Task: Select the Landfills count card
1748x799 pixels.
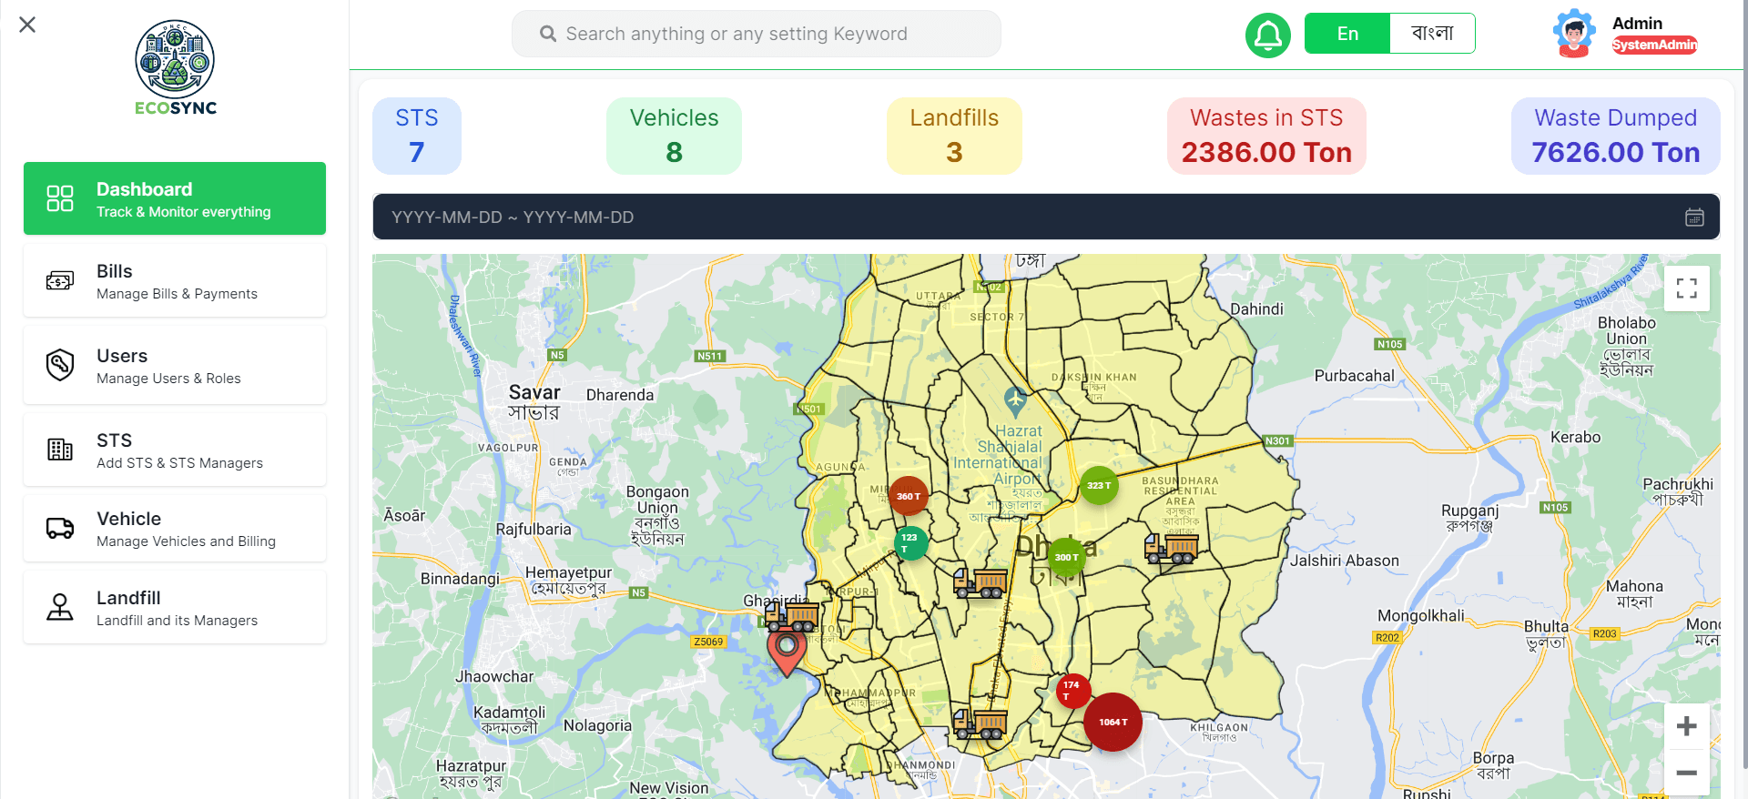Action: click(954, 136)
